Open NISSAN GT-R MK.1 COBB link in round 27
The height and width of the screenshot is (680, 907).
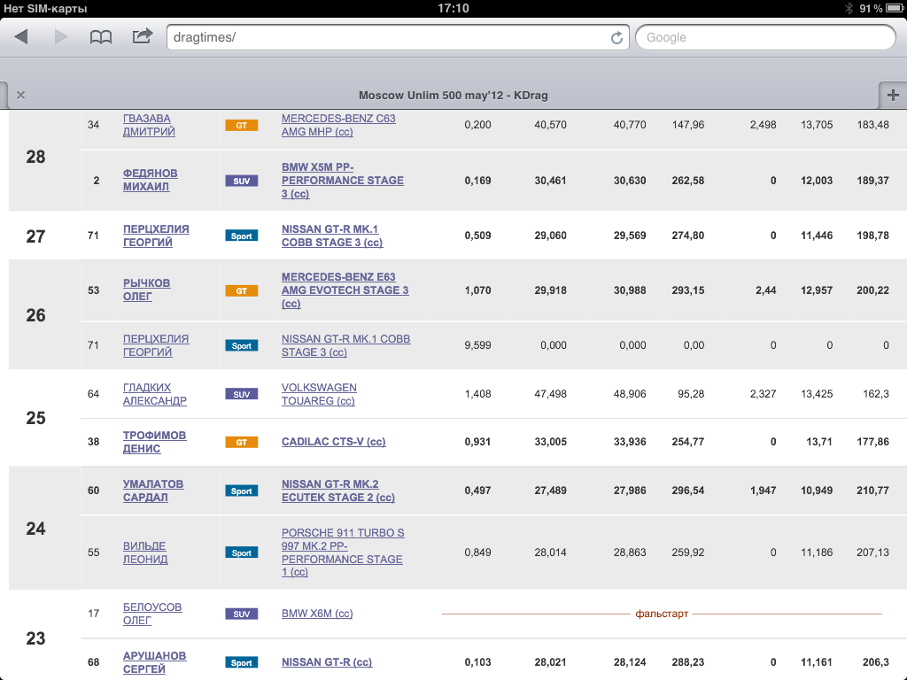click(332, 236)
